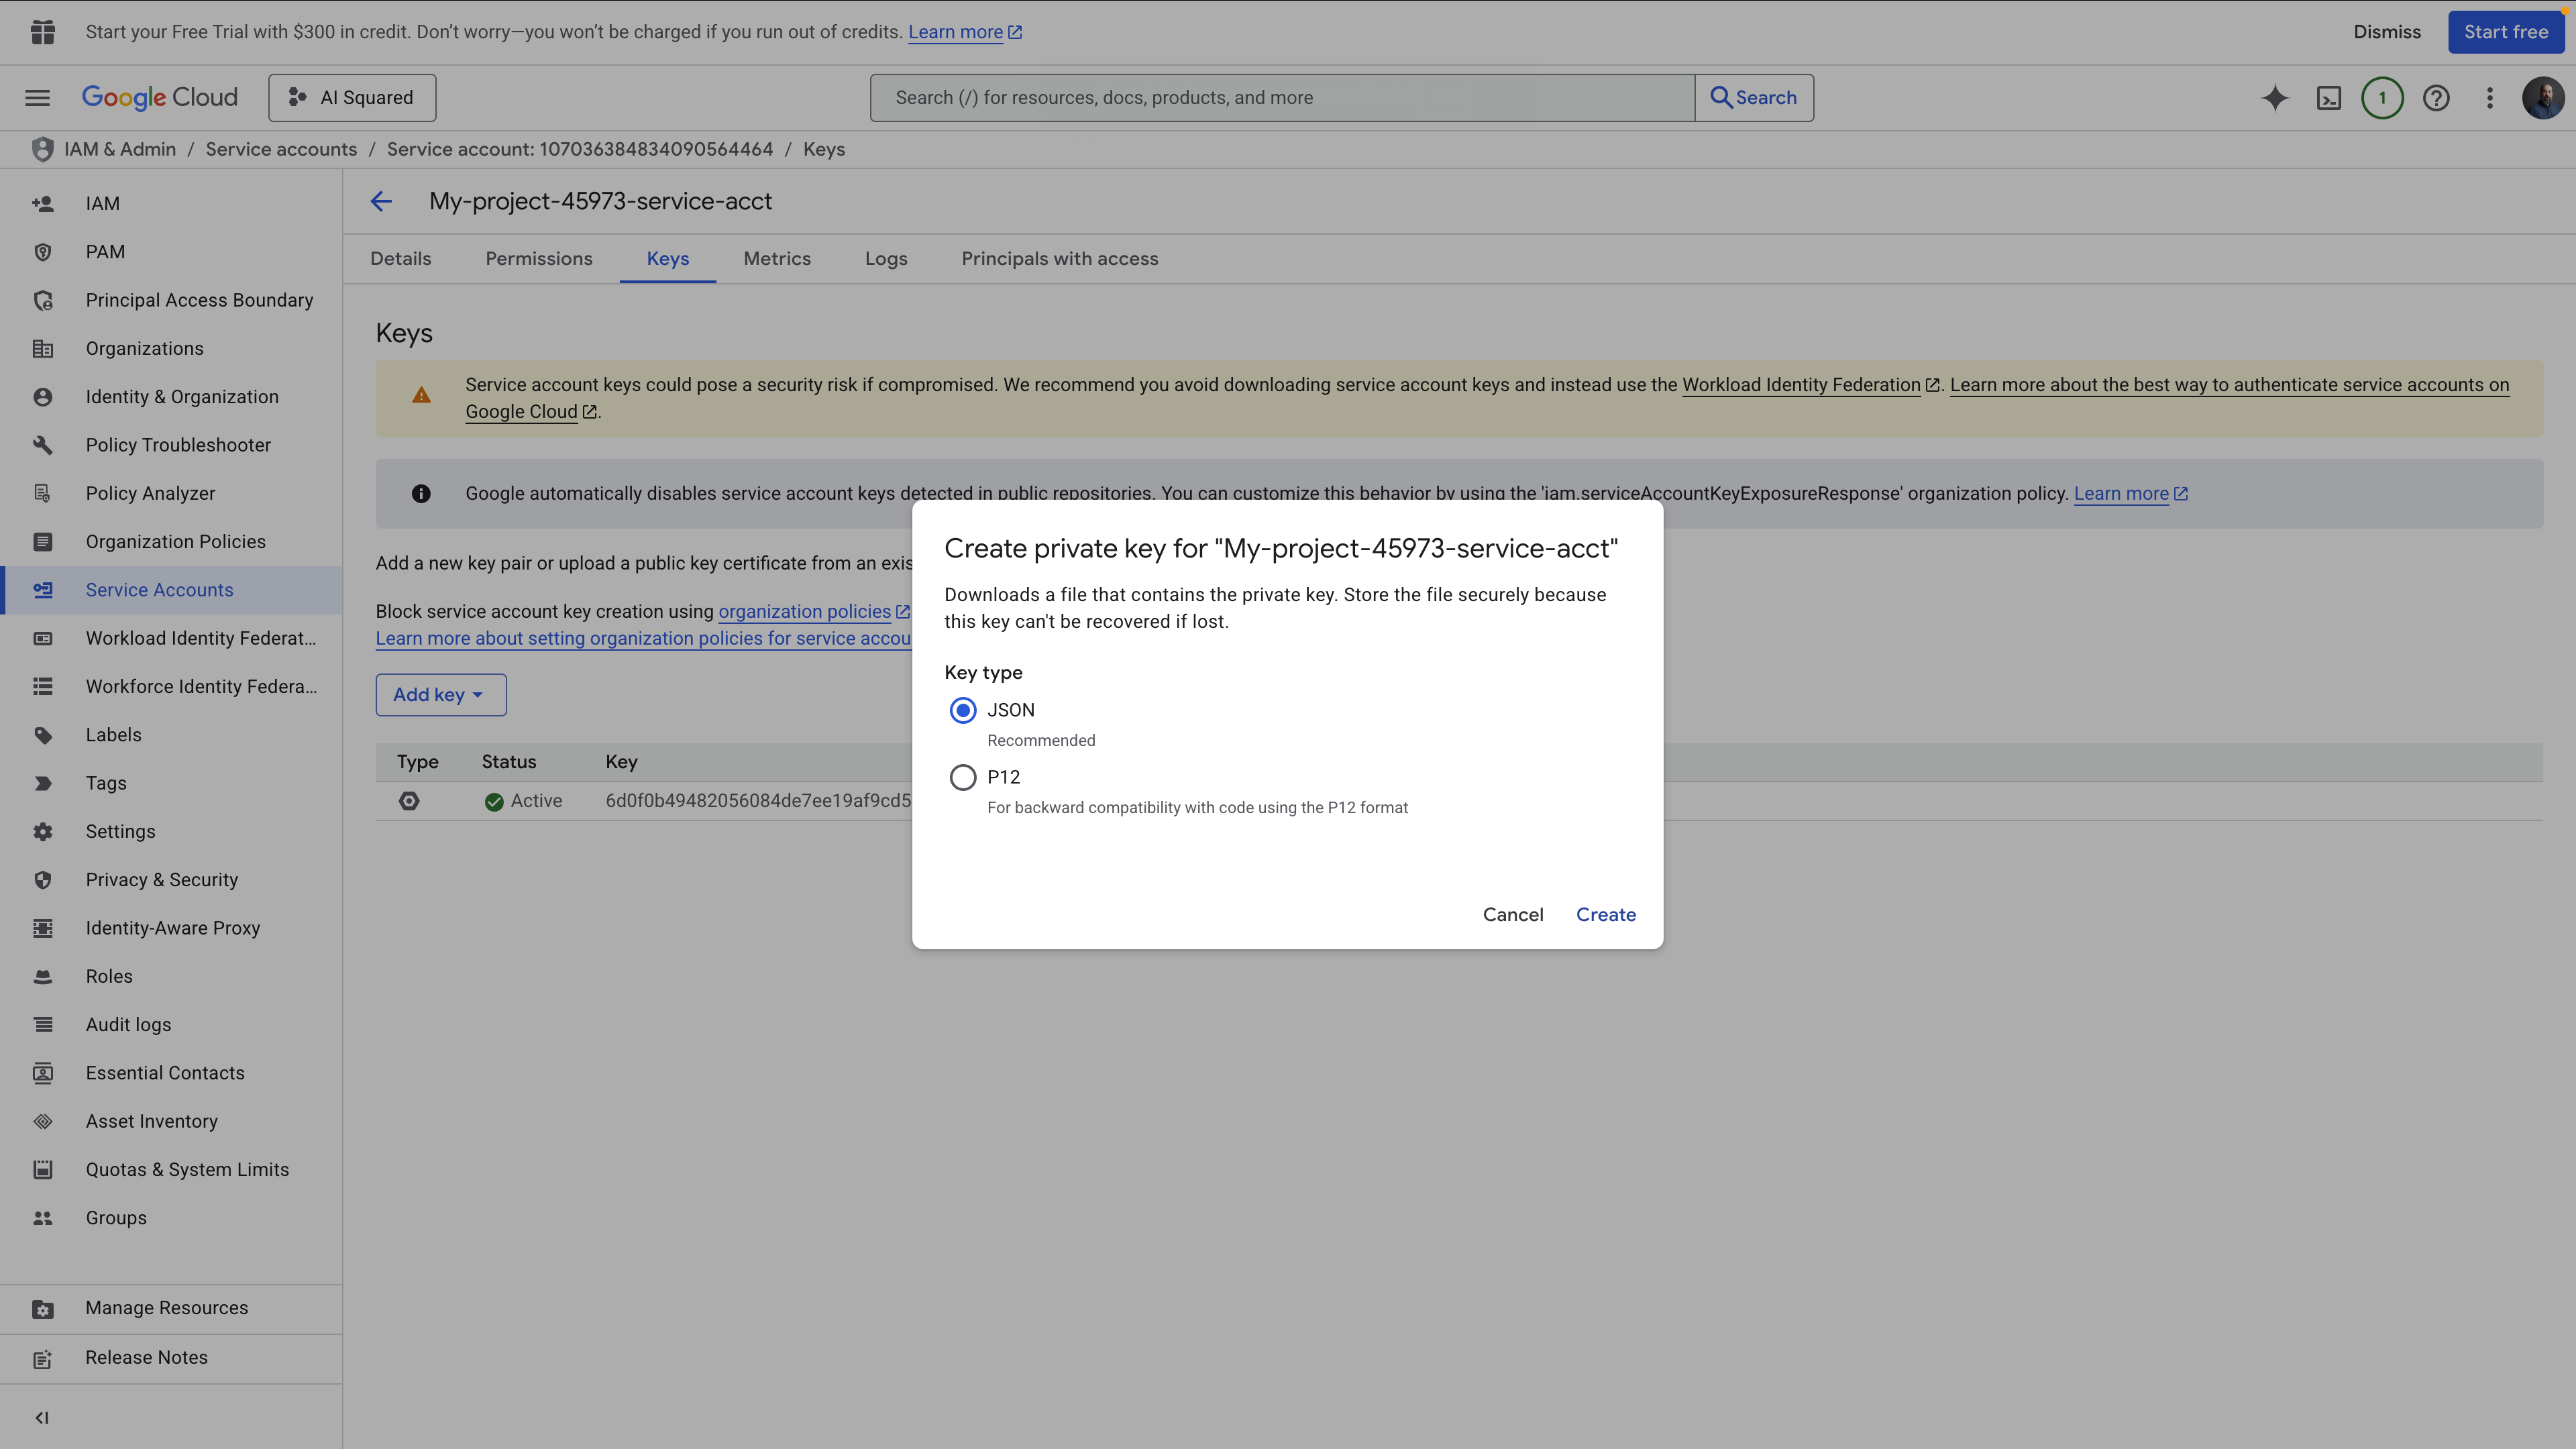2576x1449 pixels.
Task: Open the Add key dropdown
Action: tap(441, 694)
